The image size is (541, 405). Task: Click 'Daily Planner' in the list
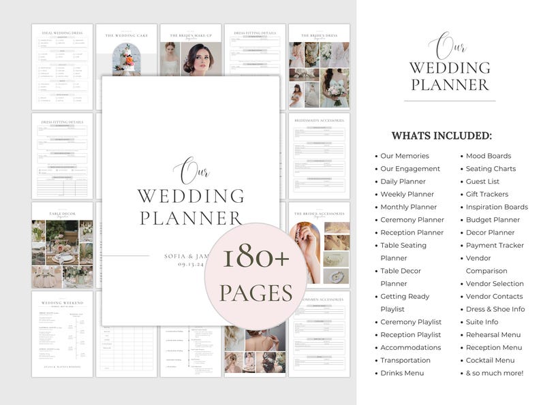point(403,181)
